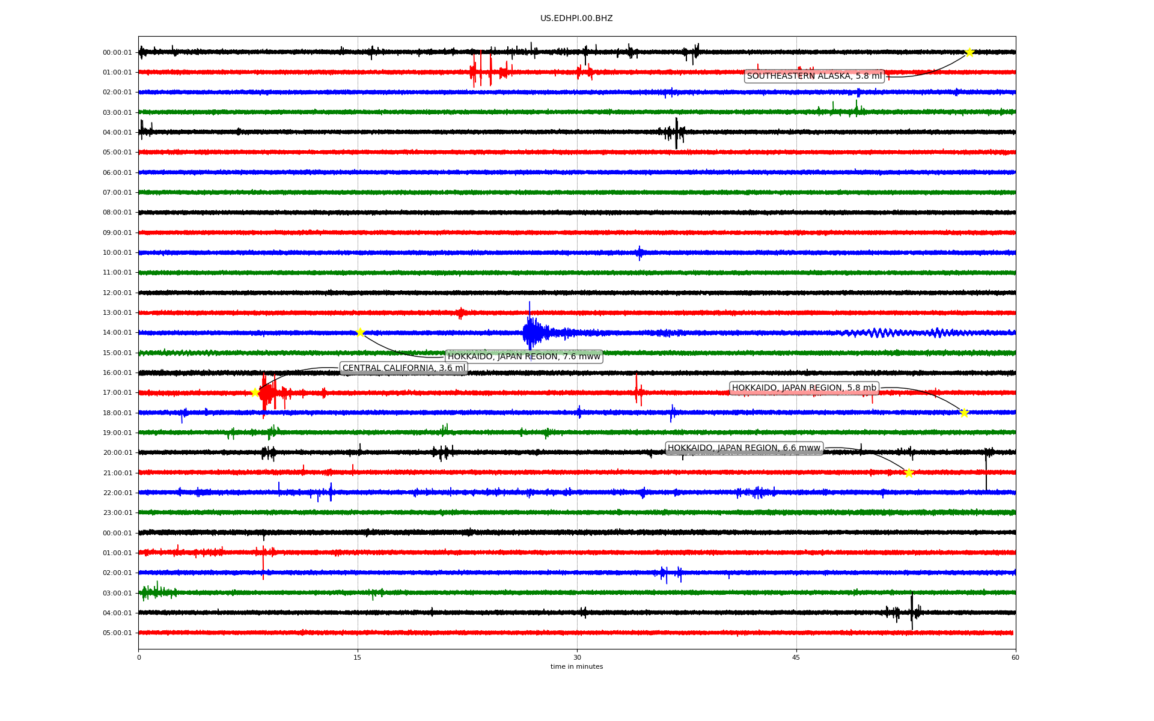
Task: Click the time in minutes axis label
Action: click(x=576, y=667)
